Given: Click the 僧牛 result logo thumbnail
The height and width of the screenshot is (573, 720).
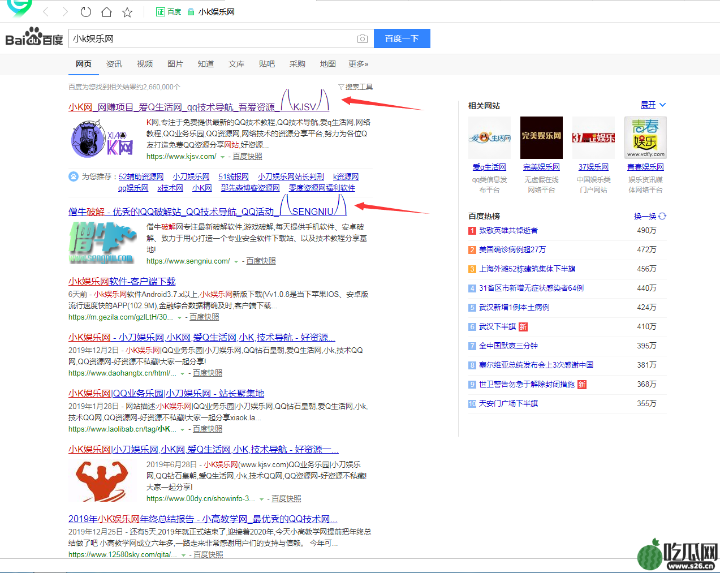Looking at the screenshot, I should coord(102,243).
